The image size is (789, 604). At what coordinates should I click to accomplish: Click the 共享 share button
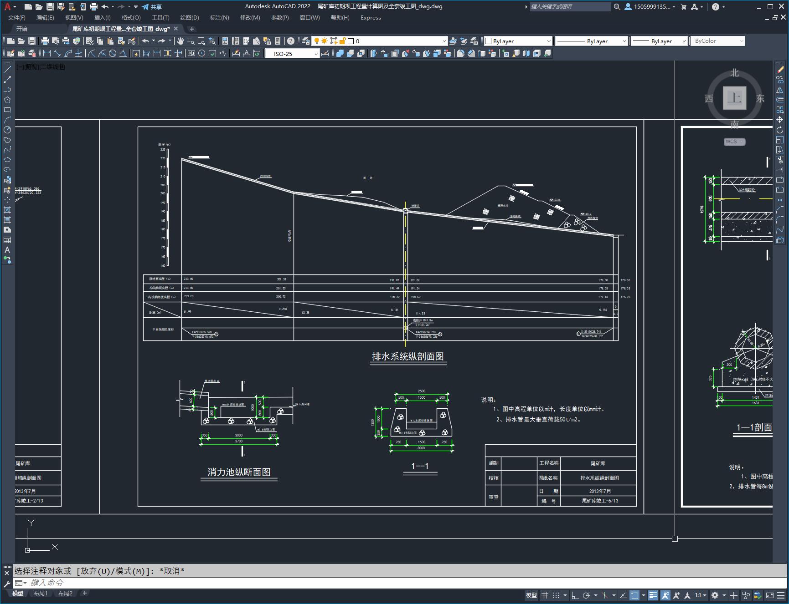click(x=152, y=7)
